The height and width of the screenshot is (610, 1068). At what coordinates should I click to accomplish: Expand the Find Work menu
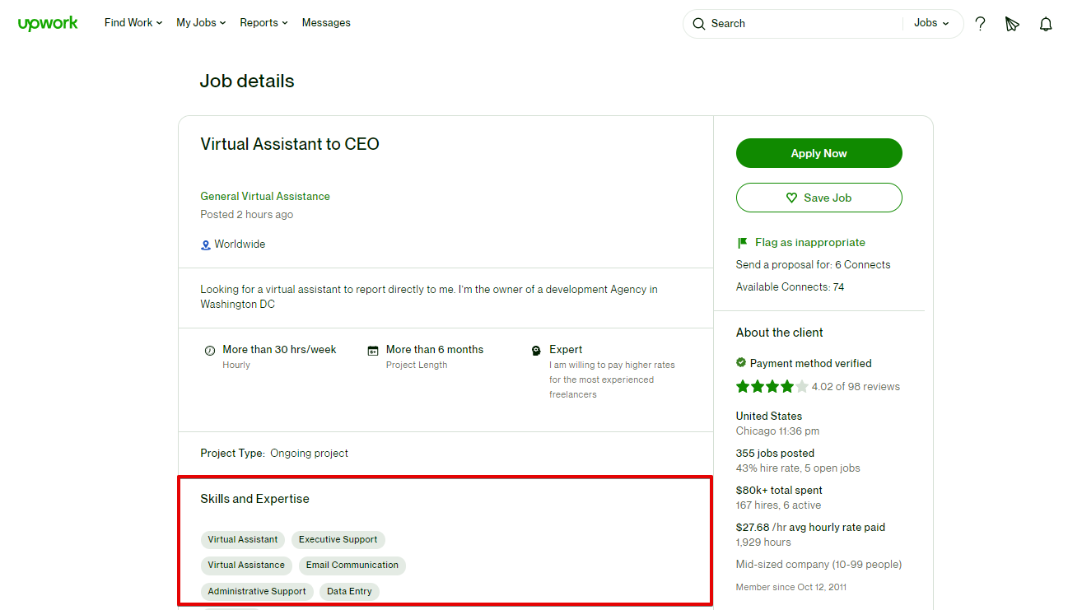click(133, 23)
